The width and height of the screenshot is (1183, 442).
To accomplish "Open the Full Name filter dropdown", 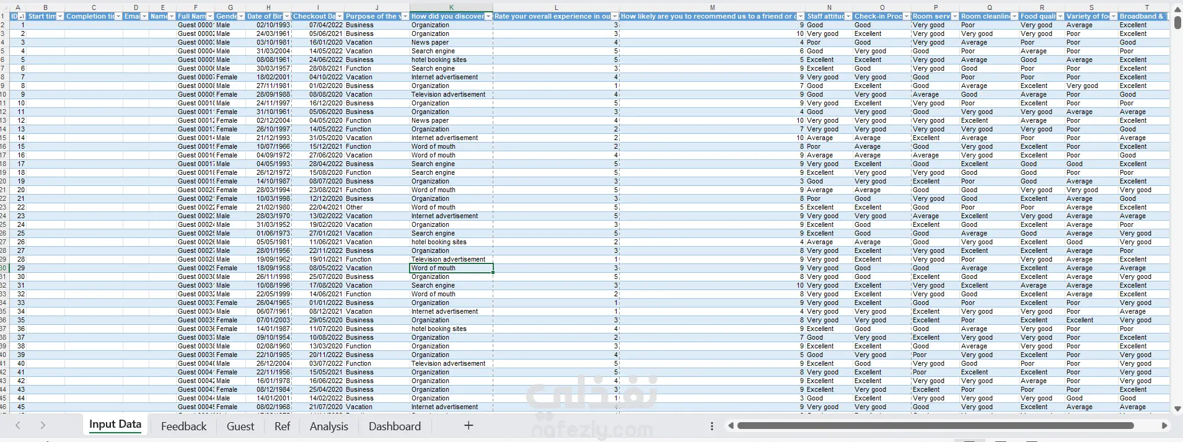I will pyautogui.click(x=210, y=16).
